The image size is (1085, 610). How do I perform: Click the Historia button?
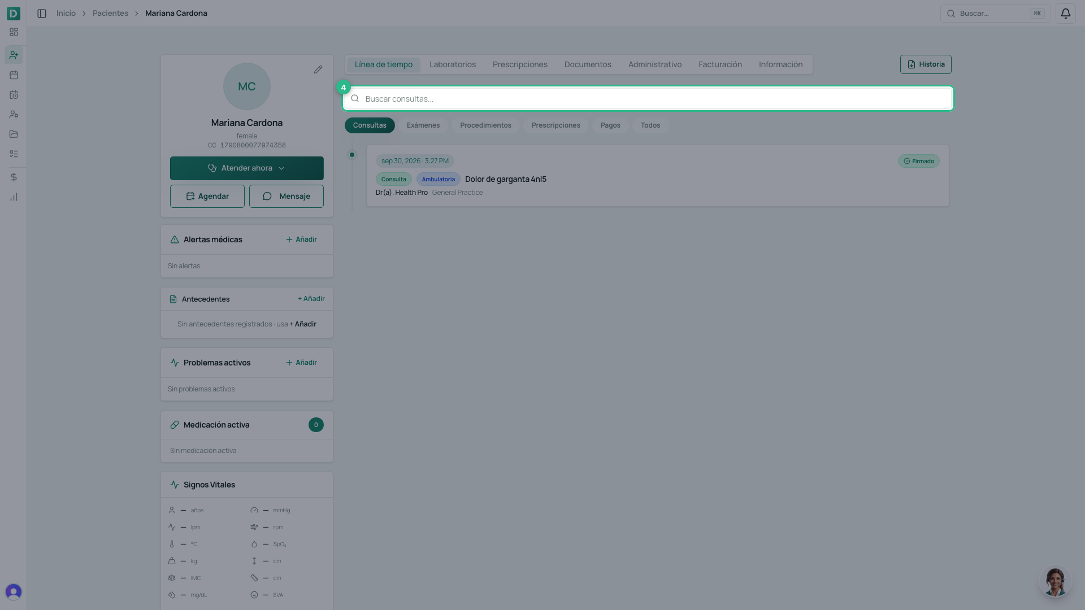tap(926, 64)
